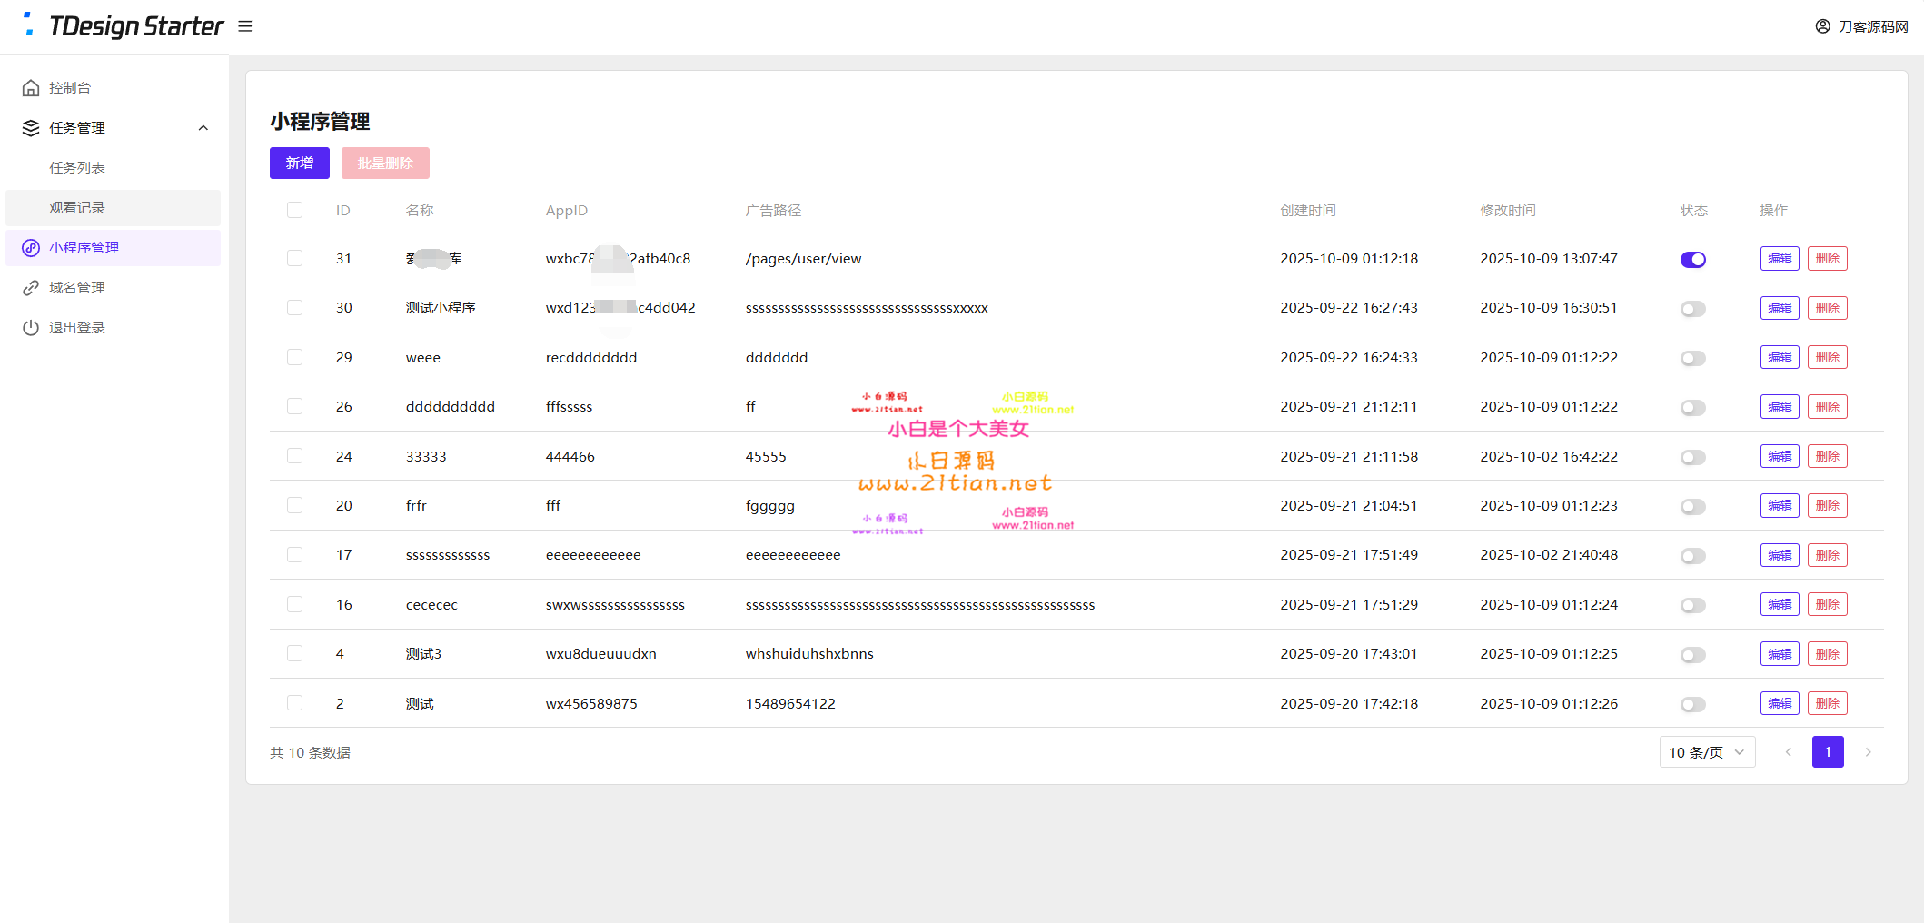Screen dimensions: 1924x923
Task: Select the checkbox for row weee
Action: (x=294, y=357)
